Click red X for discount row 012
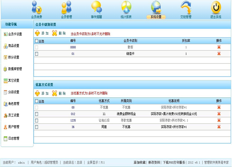Image resolution: width=232 pixels, height=167 pixels. tap(219, 114)
